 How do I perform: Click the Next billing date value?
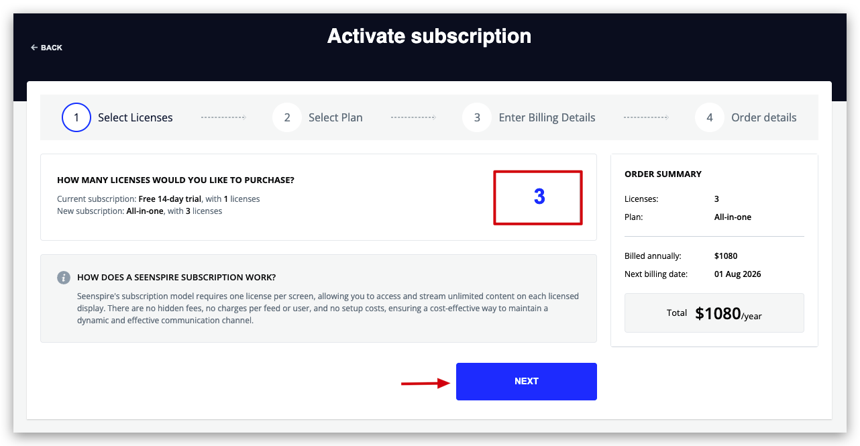738,274
